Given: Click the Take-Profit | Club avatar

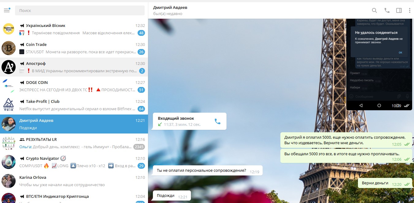Looking at the screenshot, I should (x=9, y=105).
